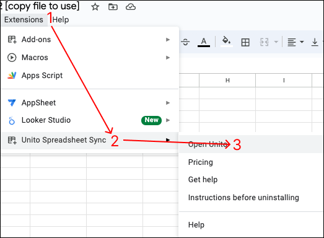
Task: Select column I header
Action: [x=284, y=80]
